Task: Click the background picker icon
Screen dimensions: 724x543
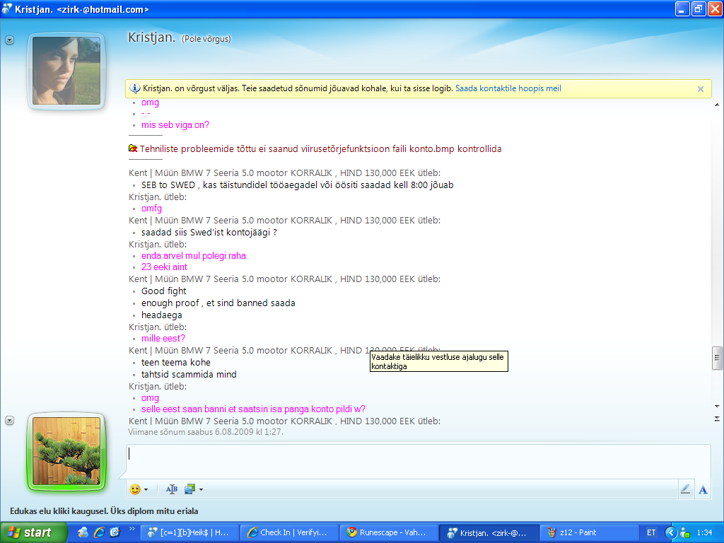Action: pos(189,489)
